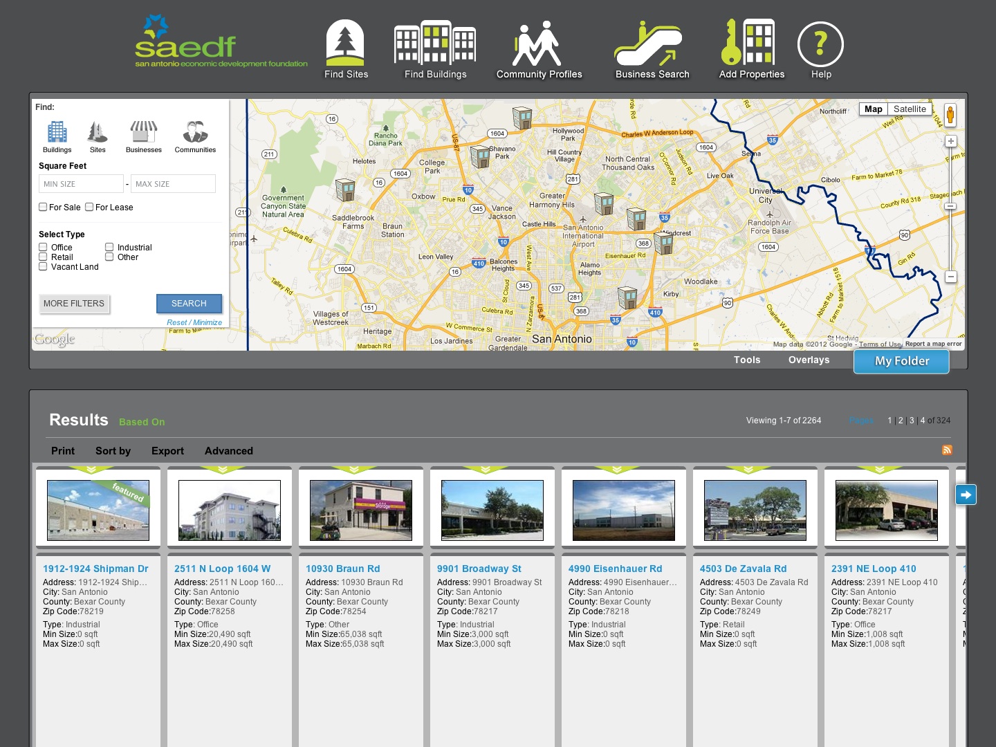Viewport: 996px width, 747px height.
Task: Click the Reset / Minimize link
Action: pyautogui.click(x=194, y=322)
